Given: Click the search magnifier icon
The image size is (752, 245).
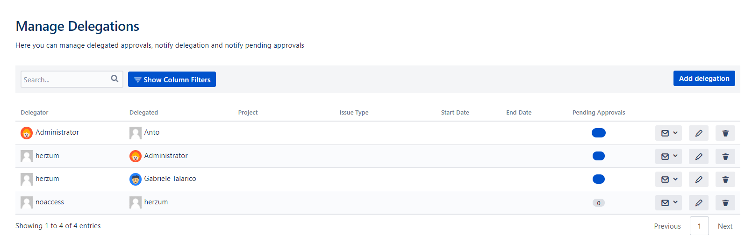Looking at the screenshot, I should 115,79.
